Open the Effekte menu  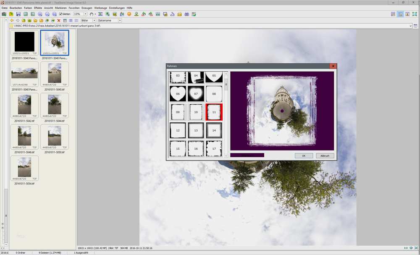(x=38, y=8)
